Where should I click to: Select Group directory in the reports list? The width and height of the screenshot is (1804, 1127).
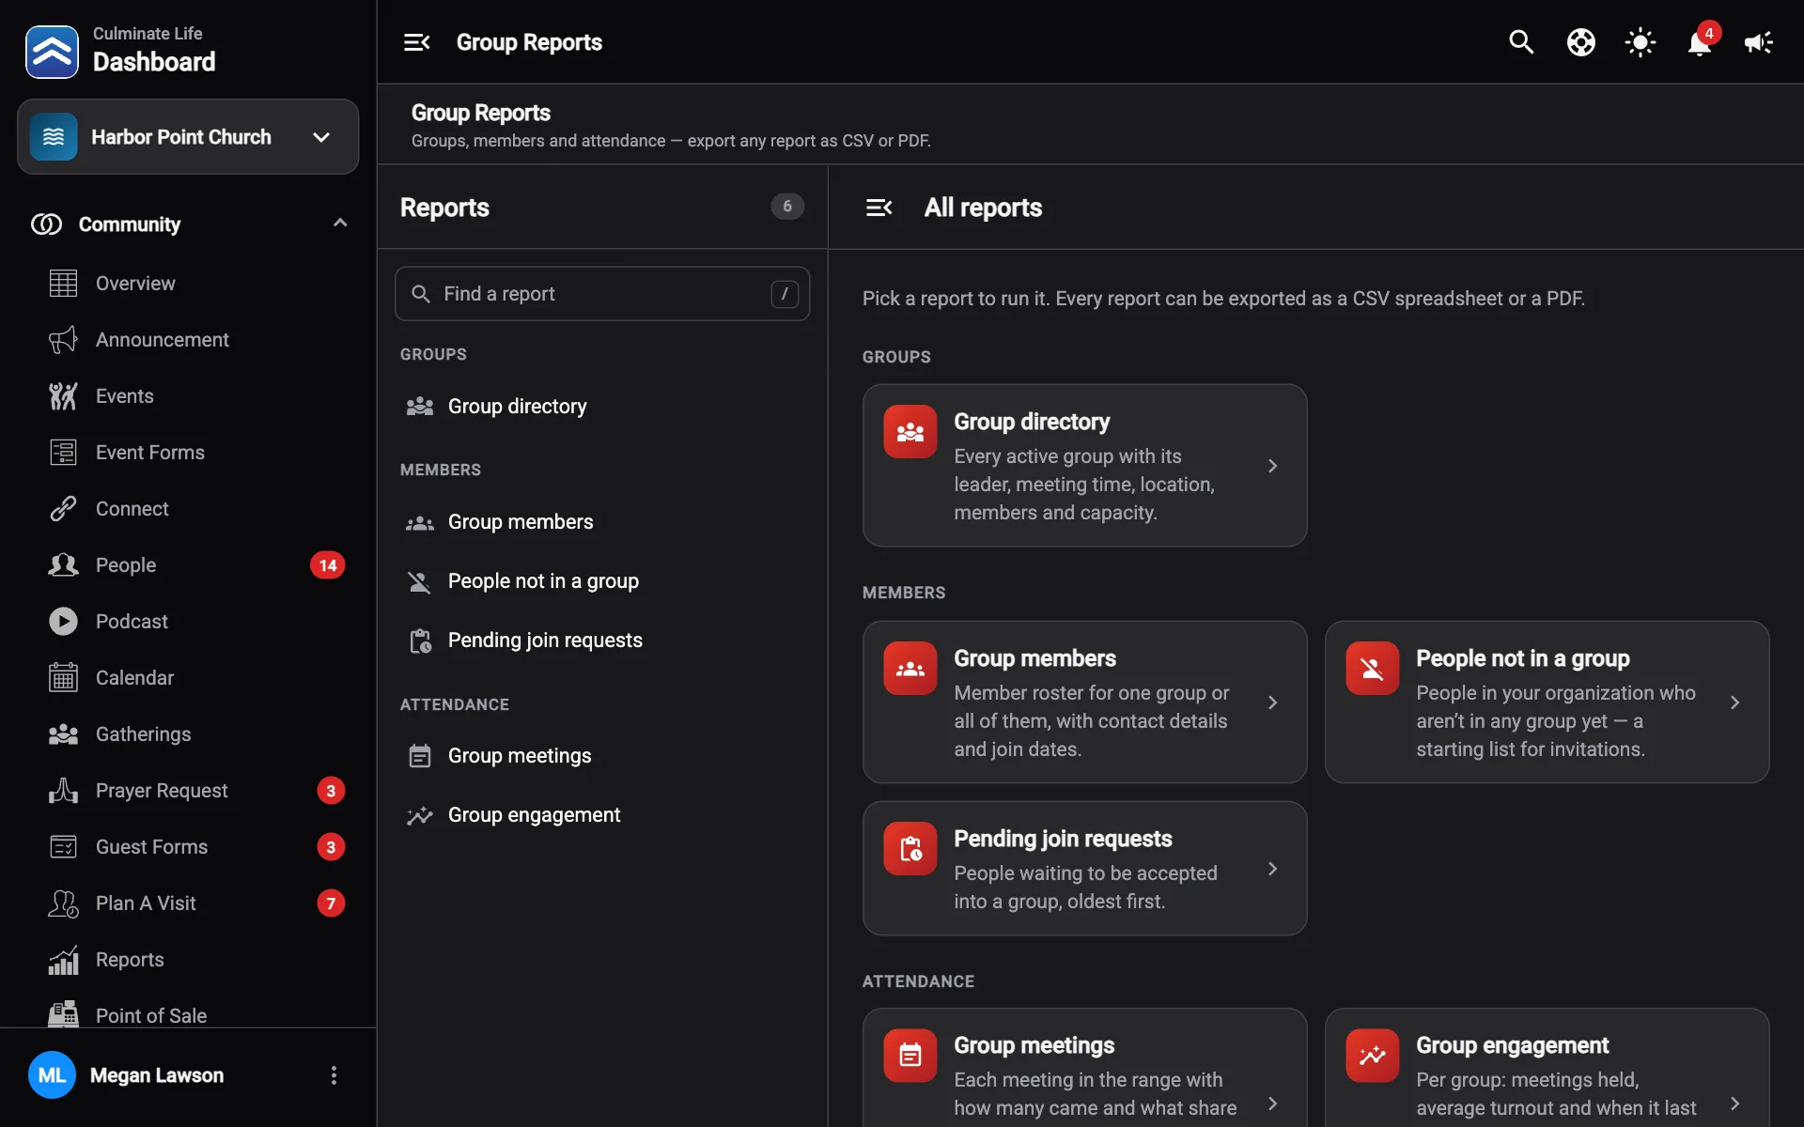(x=602, y=407)
